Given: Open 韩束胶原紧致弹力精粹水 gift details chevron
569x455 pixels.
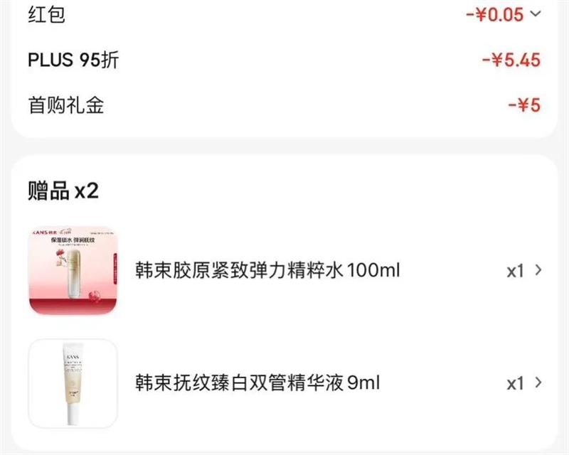Looking at the screenshot, I should pos(538,270).
